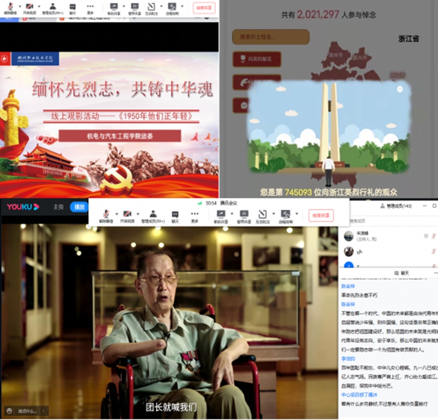Focus the 搜索烈士姓名 search field
The height and width of the screenshot is (420, 438).
[270, 37]
